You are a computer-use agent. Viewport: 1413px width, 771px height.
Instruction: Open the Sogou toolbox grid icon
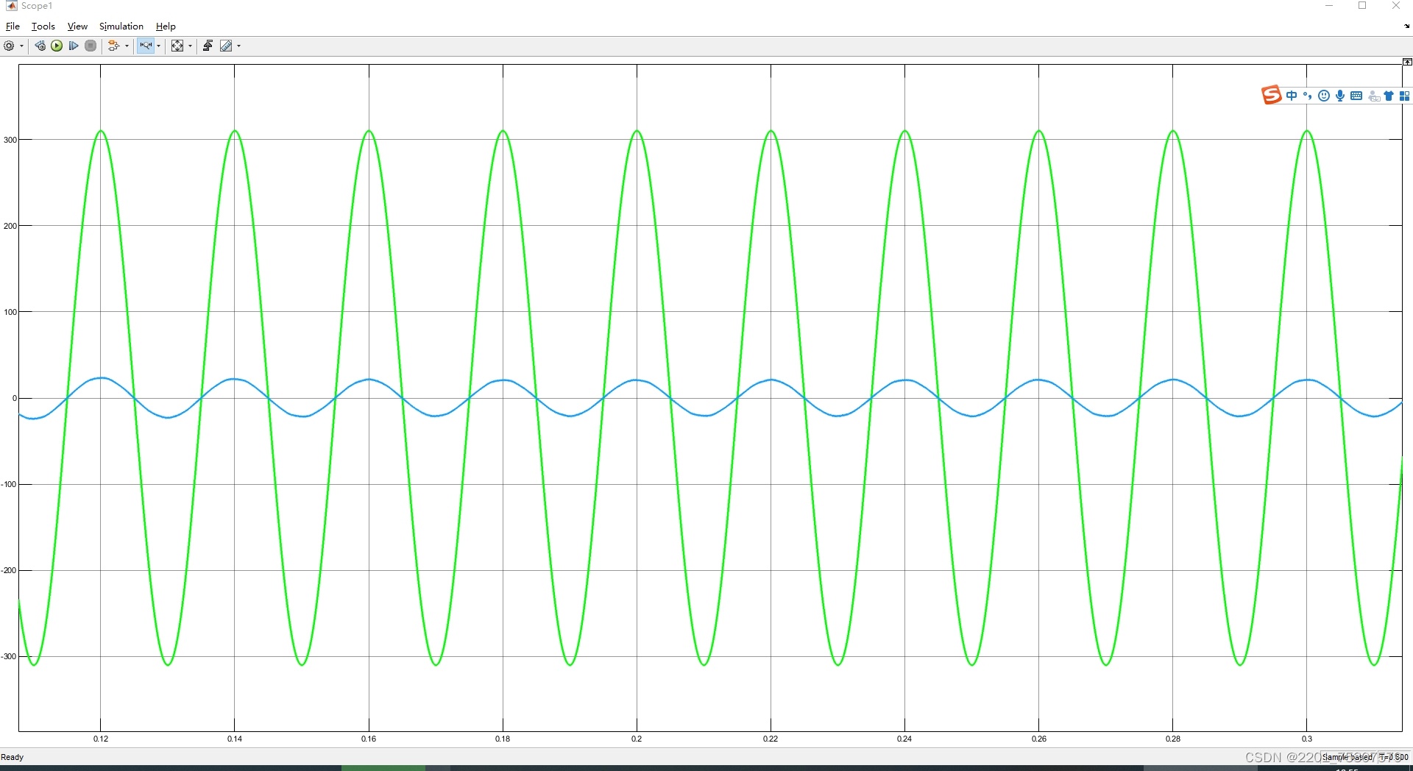tap(1404, 96)
